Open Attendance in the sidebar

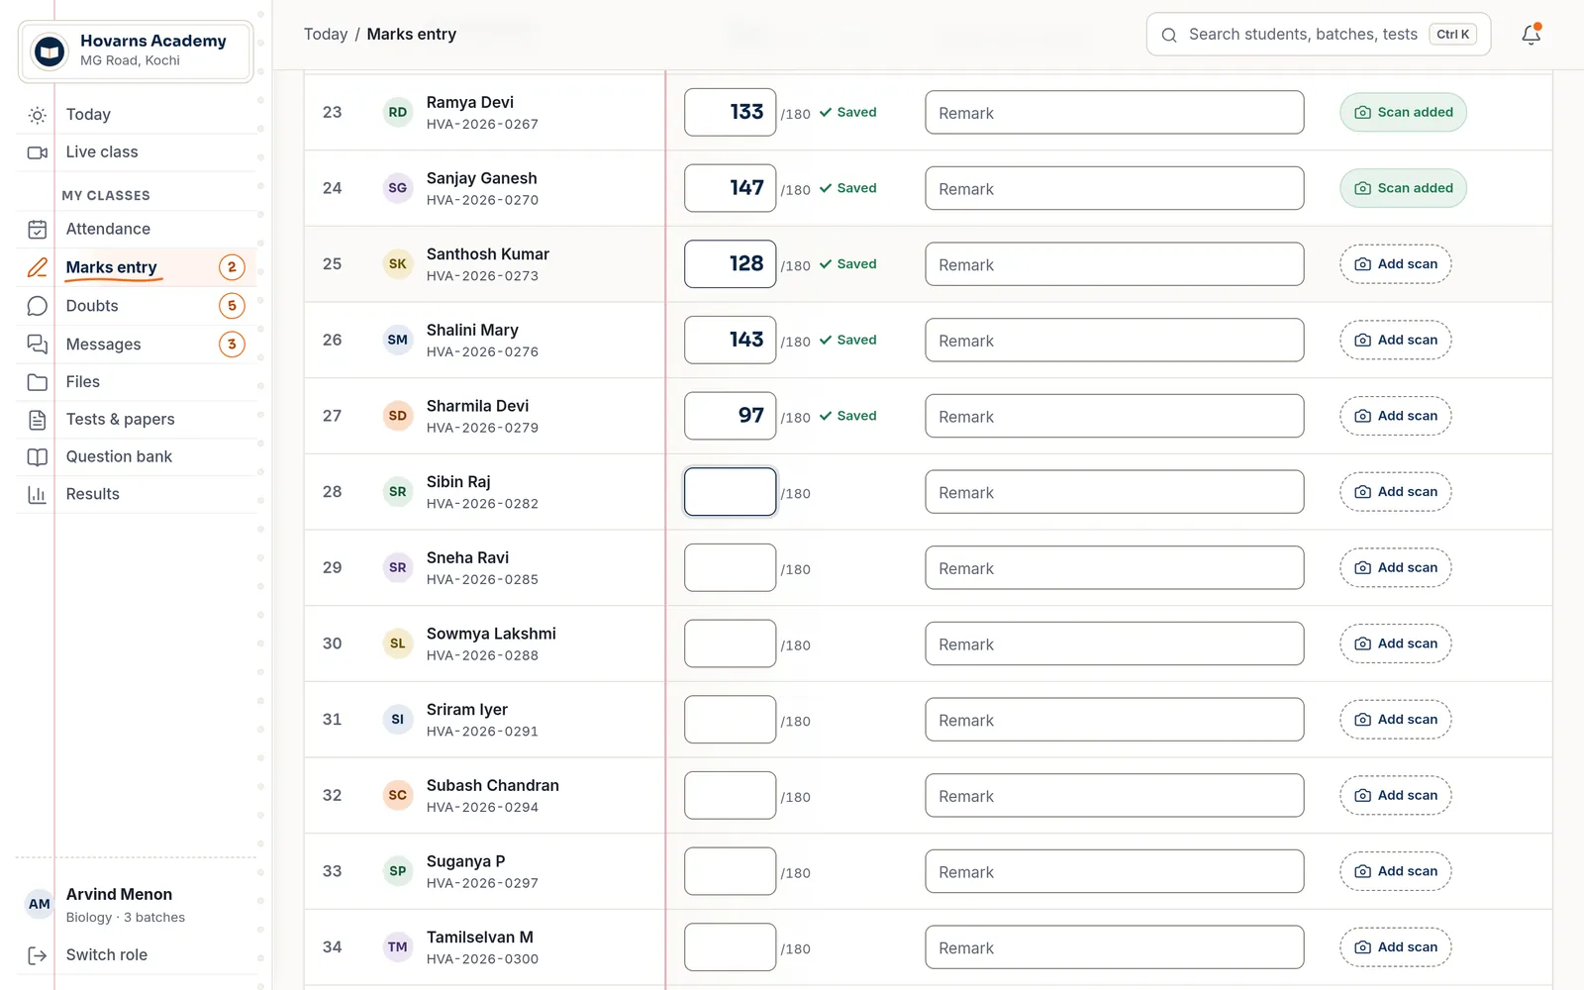coord(137,230)
